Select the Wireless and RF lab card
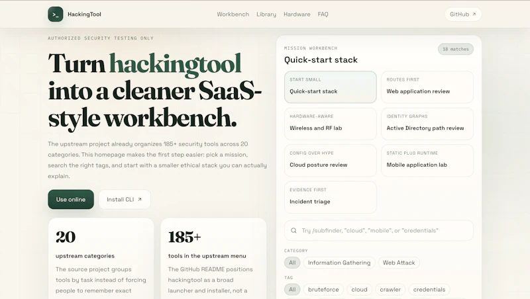This screenshot has height=299, width=530. pos(330,124)
